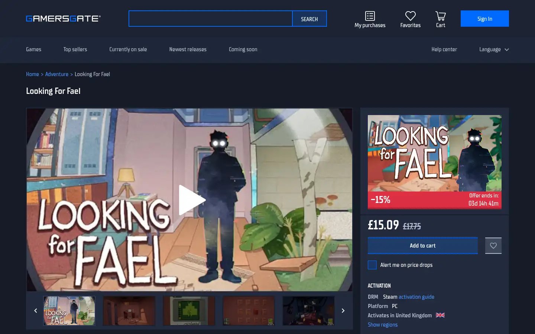Viewport: 535px width, 334px height.
Task: Go to Top sellers
Action: [x=75, y=49]
